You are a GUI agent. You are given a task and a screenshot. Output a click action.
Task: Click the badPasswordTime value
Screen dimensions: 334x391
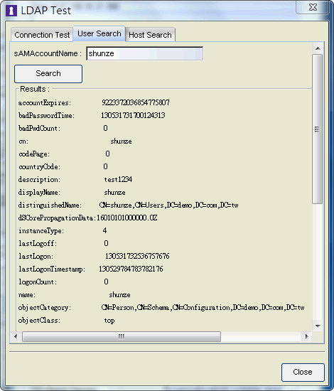[x=133, y=115]
